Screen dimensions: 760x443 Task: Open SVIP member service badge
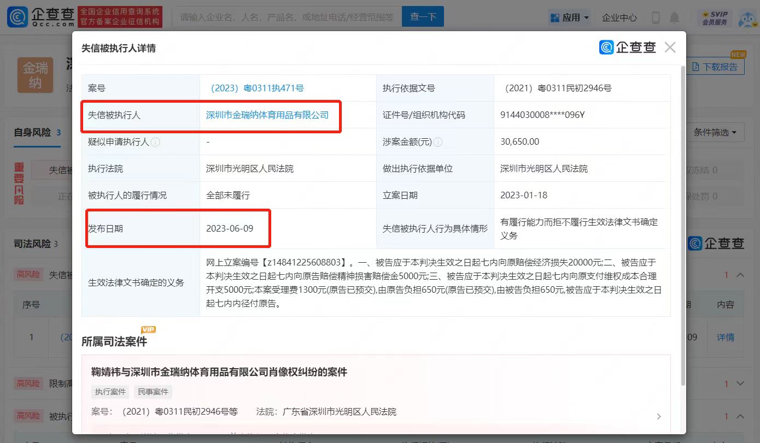click(715, 18)
